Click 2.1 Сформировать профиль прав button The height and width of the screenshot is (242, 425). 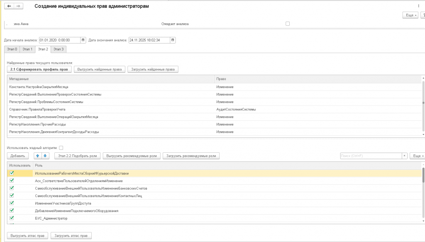(39, 69)
